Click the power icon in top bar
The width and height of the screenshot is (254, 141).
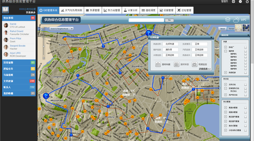point(247,2)
